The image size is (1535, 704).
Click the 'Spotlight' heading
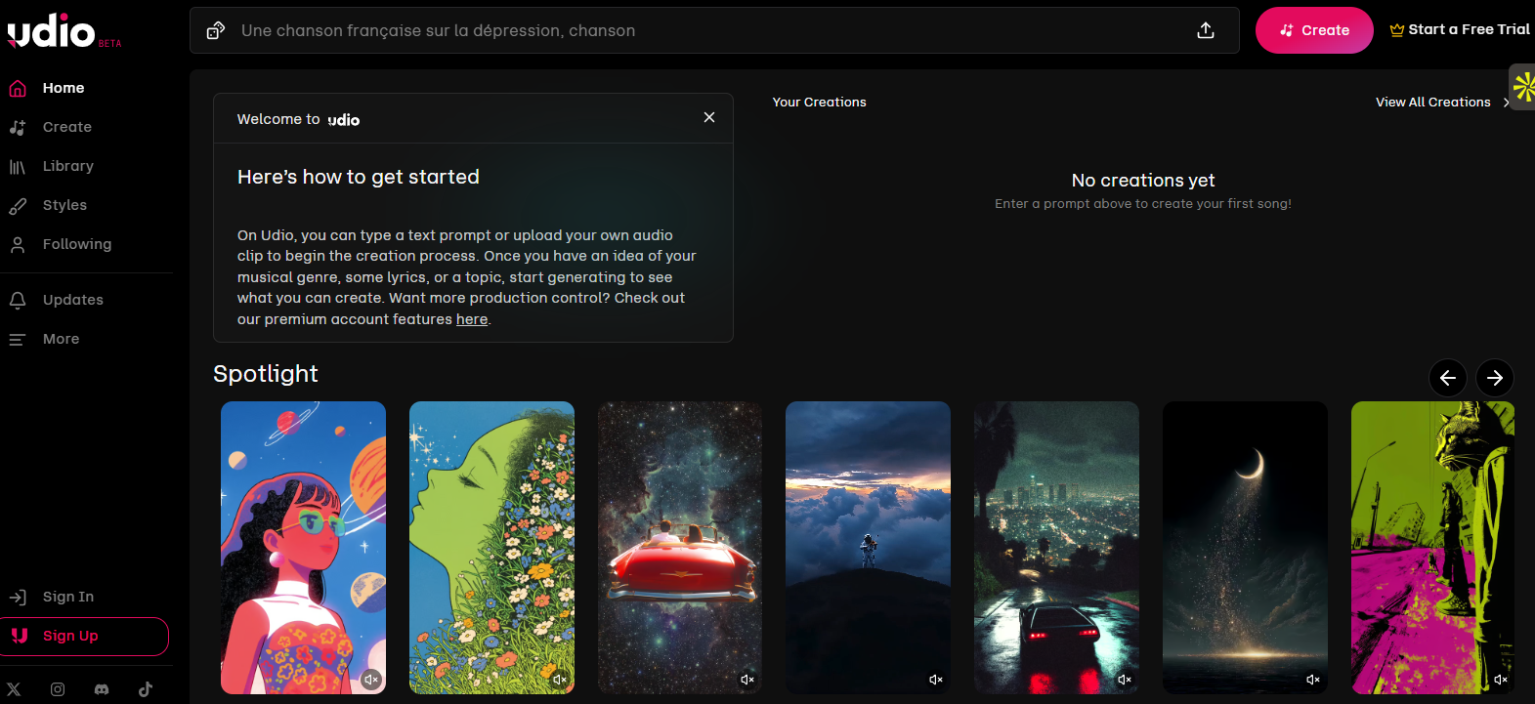[x=266, y=374]
